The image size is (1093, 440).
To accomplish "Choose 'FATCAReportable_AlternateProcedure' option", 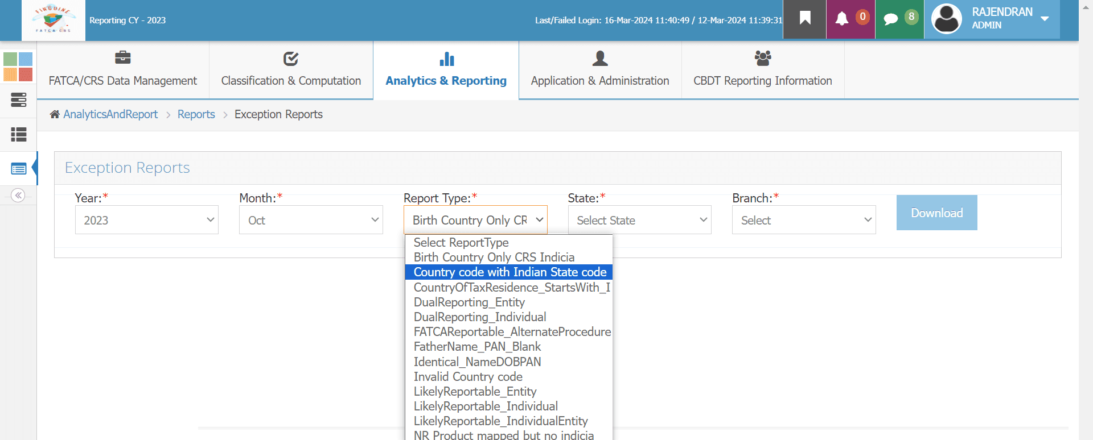I will point(508,332).
